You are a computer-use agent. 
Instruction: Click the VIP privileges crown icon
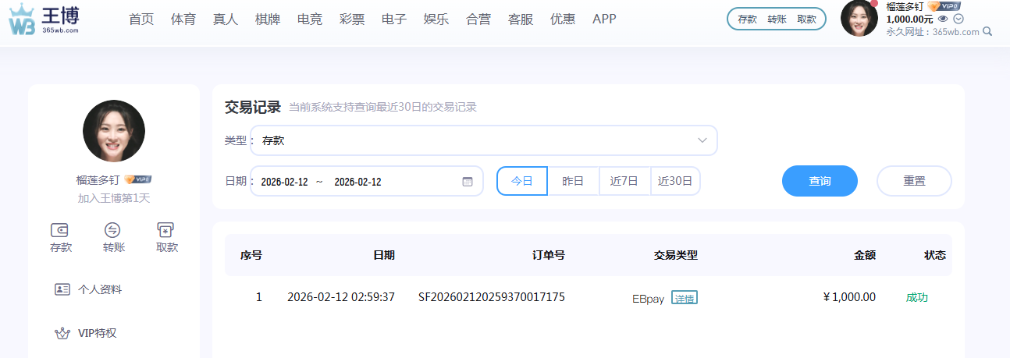click(x=63, y=333)
